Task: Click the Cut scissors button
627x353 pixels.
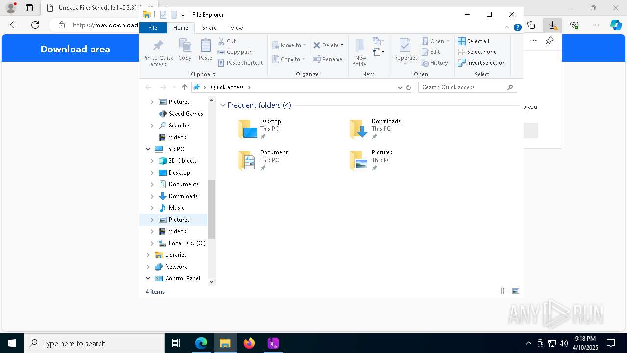Action: tap(227, 41)
